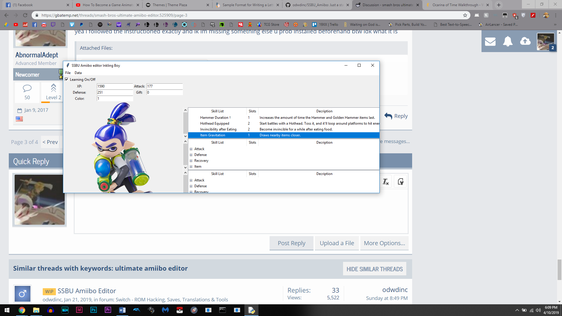Open the PayPal bookmark
Screen dimensions: 562x316
pyautogui.click(x=81, y=25)
